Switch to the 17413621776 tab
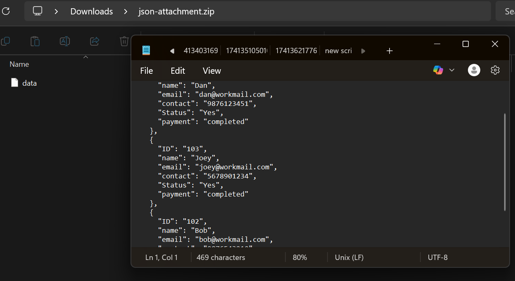This screenshot has width=515, height=281. tap(296, 51)
